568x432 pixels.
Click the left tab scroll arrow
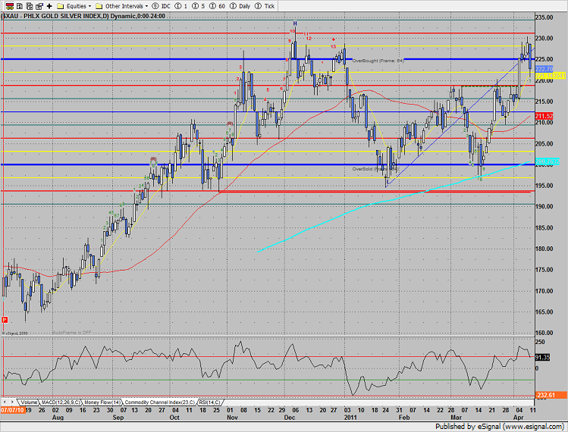[5, 402]
